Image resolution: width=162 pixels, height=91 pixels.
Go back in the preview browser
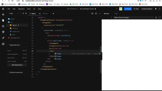104,17
